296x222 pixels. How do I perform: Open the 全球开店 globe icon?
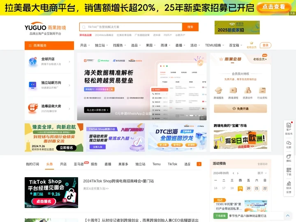[32, 61]
